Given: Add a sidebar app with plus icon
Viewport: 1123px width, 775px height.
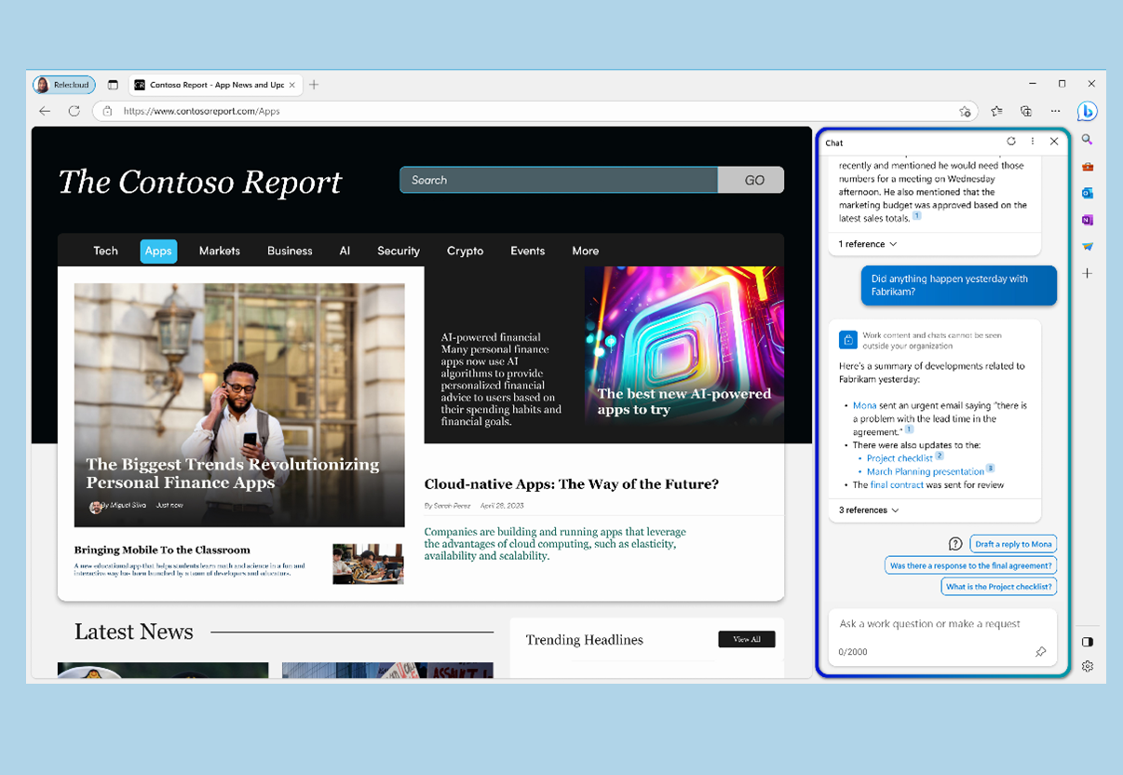Looking at the screenshot, I should pos(1087,274).
